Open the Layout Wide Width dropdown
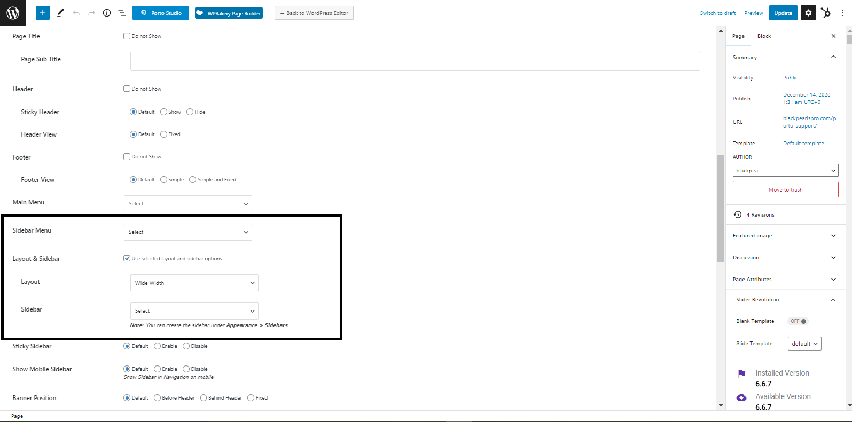The image size is (852, 422). (x=194, y=283)
